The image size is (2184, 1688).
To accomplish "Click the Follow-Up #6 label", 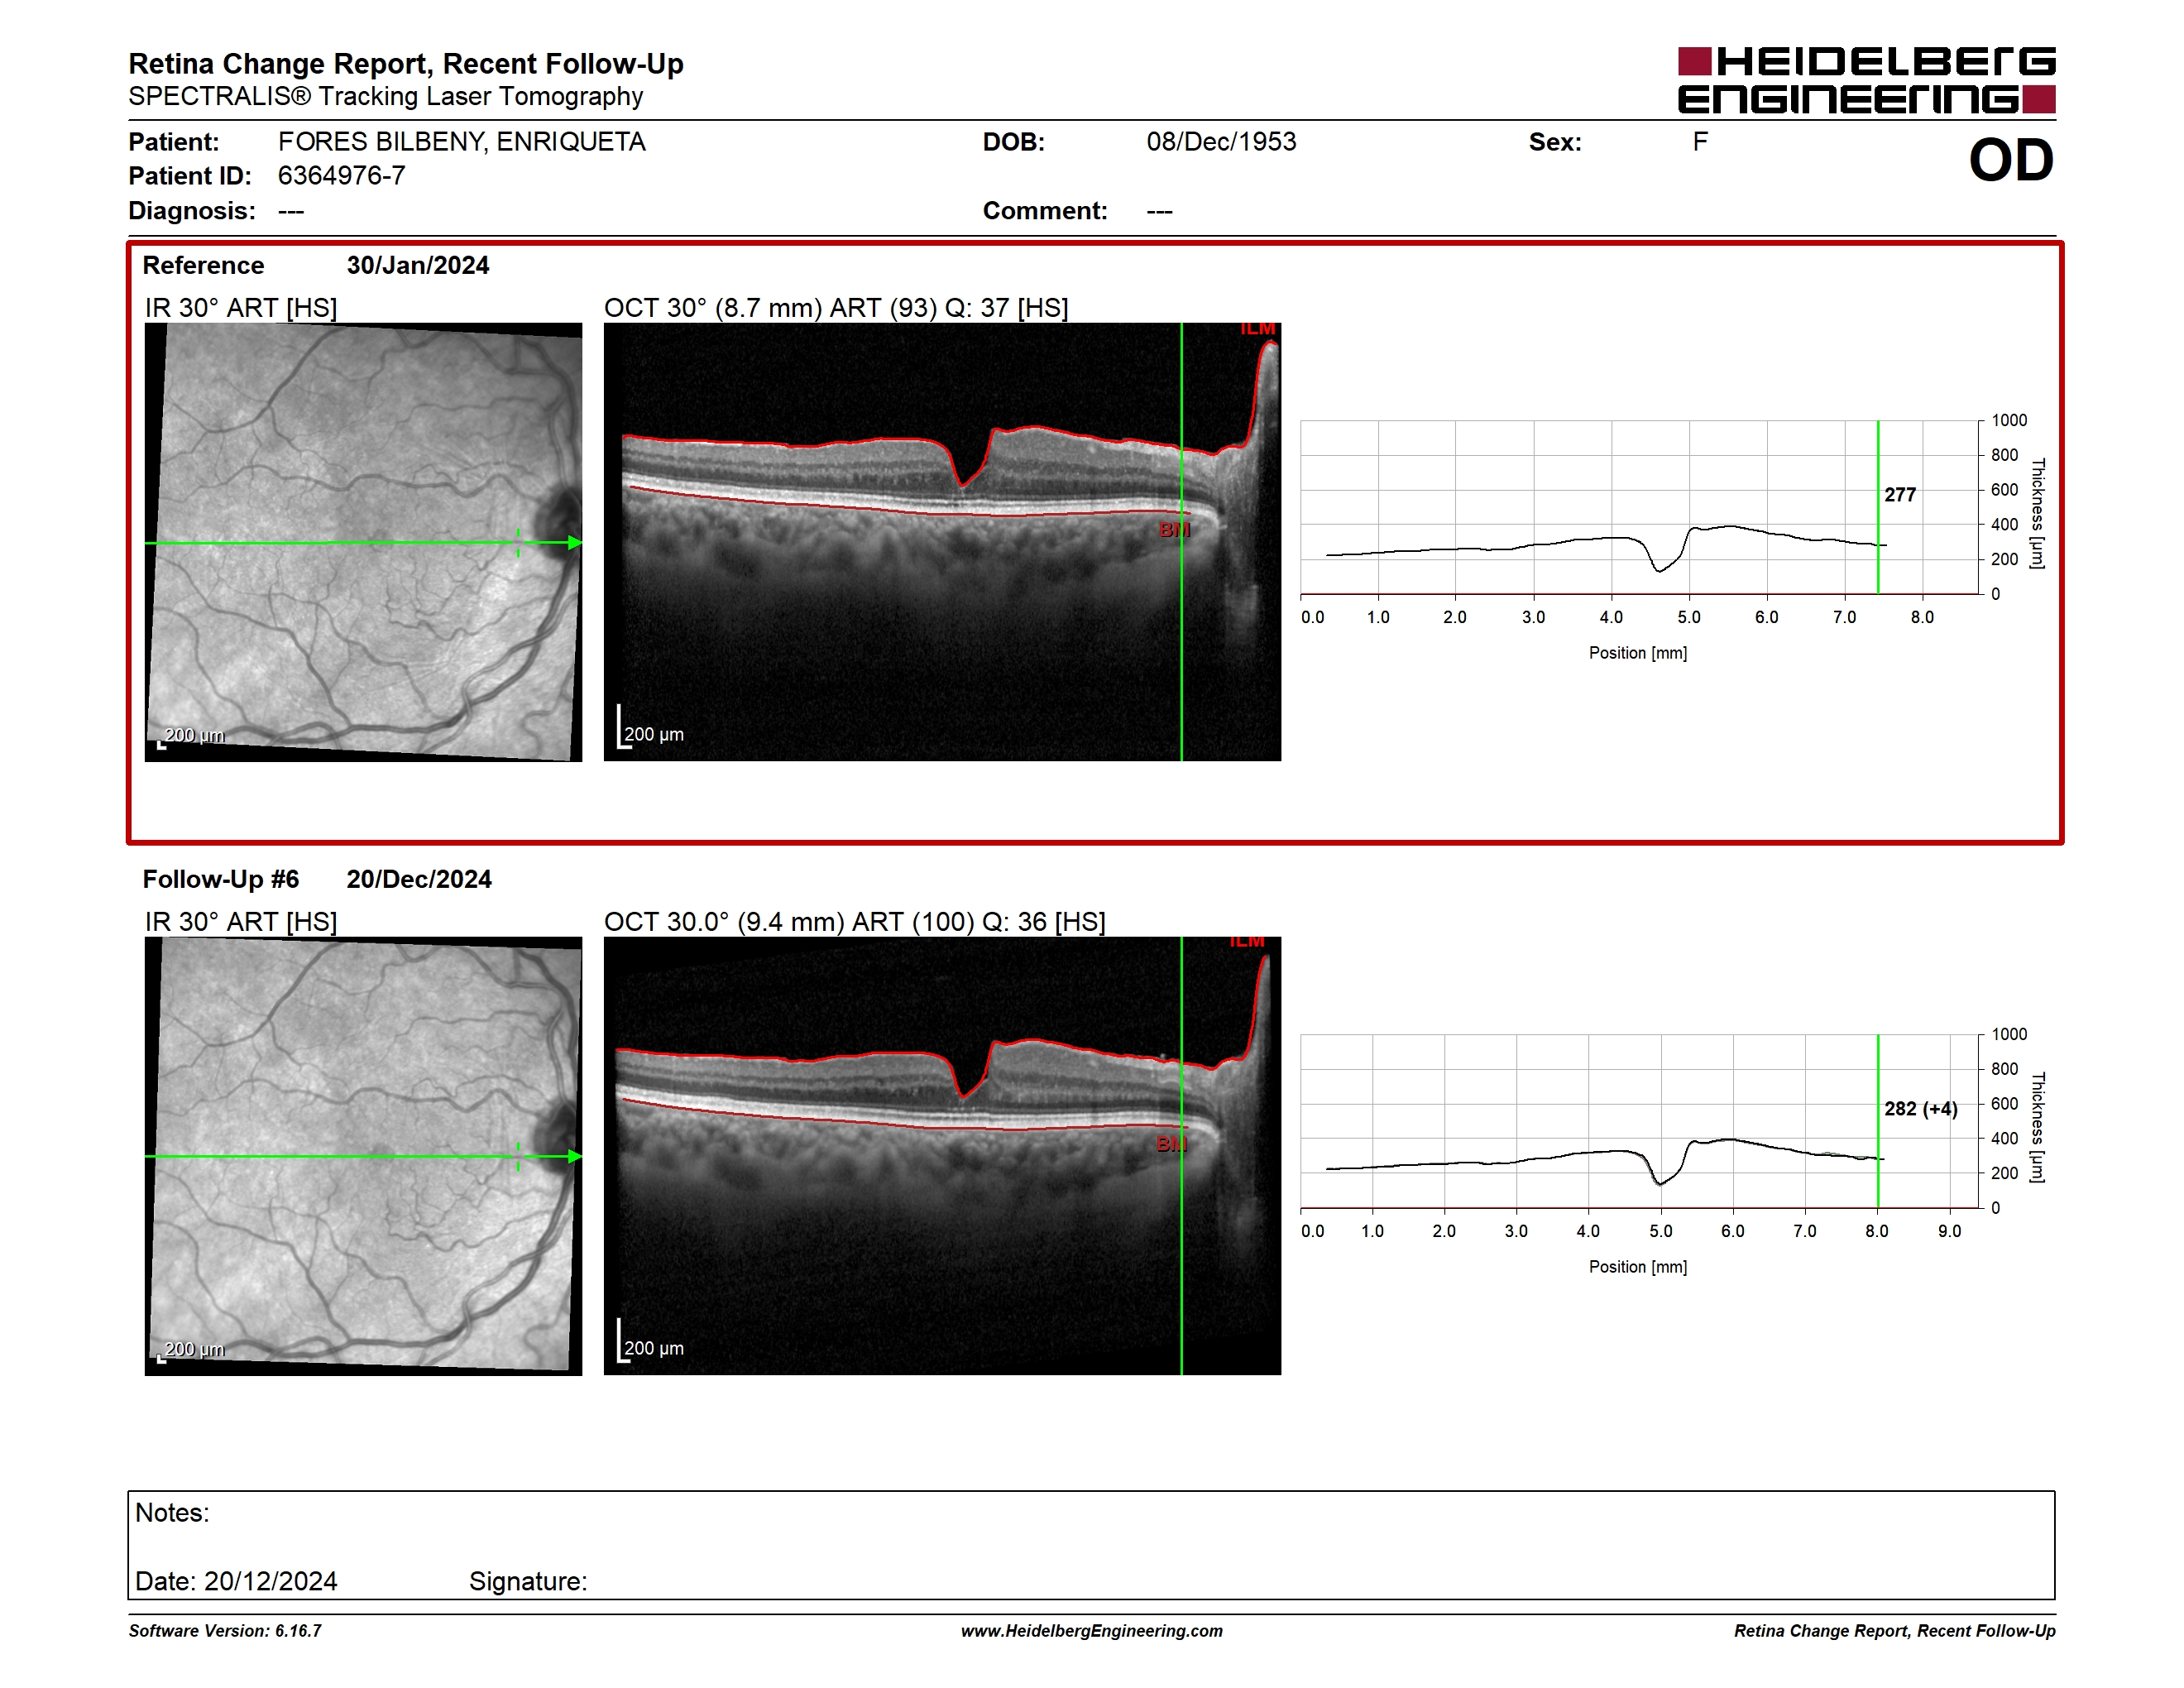I will tap(221, 880).
